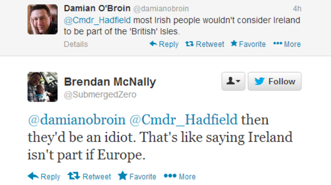The width and height of the screenshot is (331, 185).
Task: Click the reply arrow icon on Damian's tweet
Action: click(x=153, y=44)
